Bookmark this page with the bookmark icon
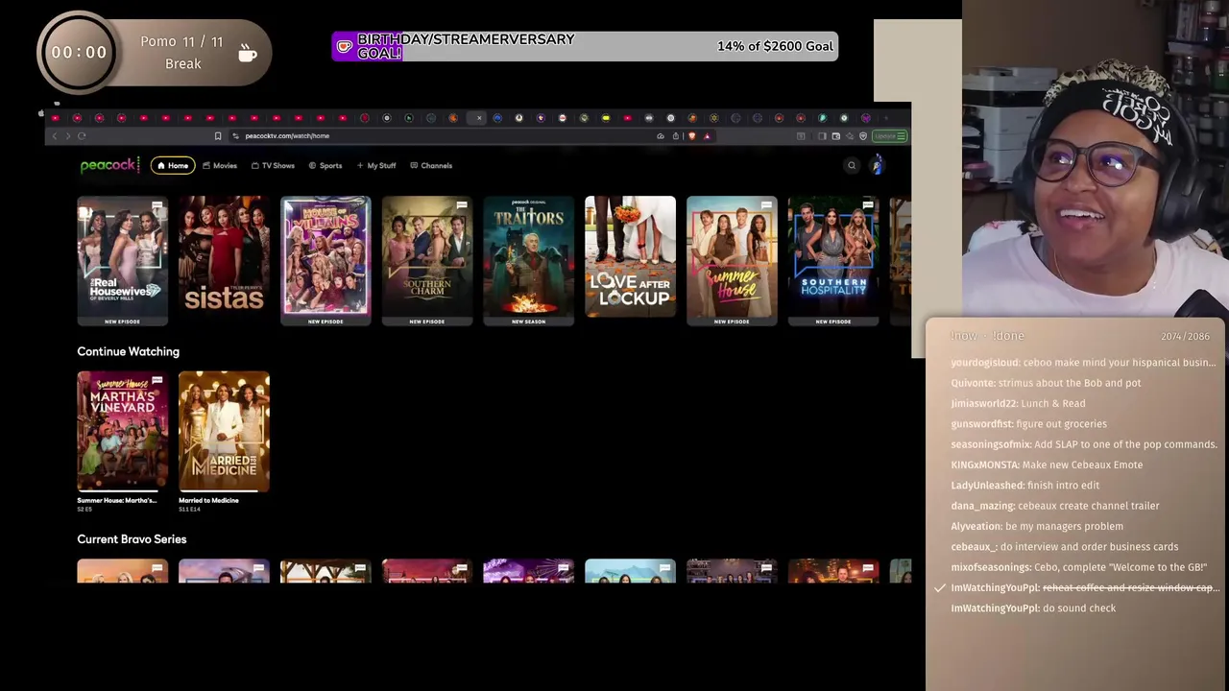Image resolution: width=1229 pixels, height=691 pixels. 218,136
